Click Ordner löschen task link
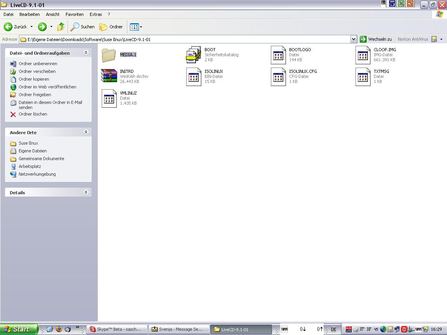The image size is (447, 335). click(33, 114)
